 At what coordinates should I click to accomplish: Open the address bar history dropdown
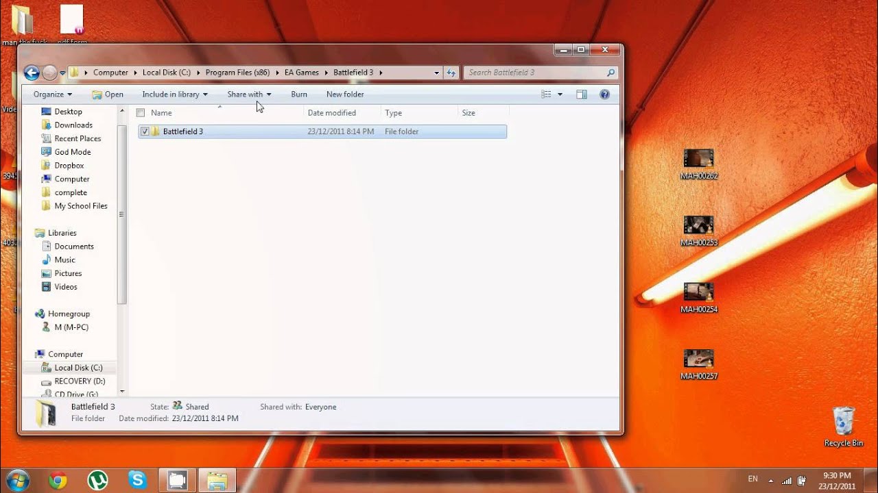point(436,73)
